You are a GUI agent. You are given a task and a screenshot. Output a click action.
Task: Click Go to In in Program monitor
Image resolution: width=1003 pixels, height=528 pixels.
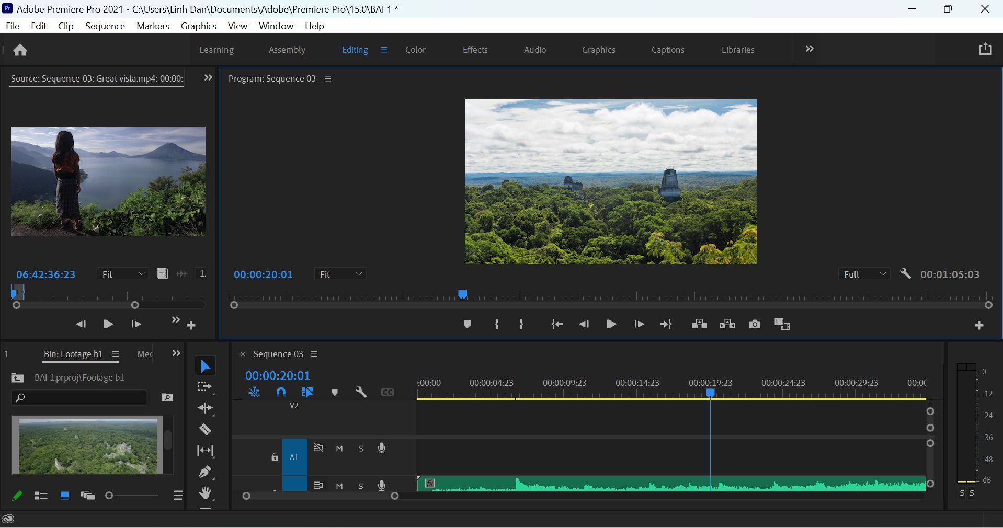point(557,325)
